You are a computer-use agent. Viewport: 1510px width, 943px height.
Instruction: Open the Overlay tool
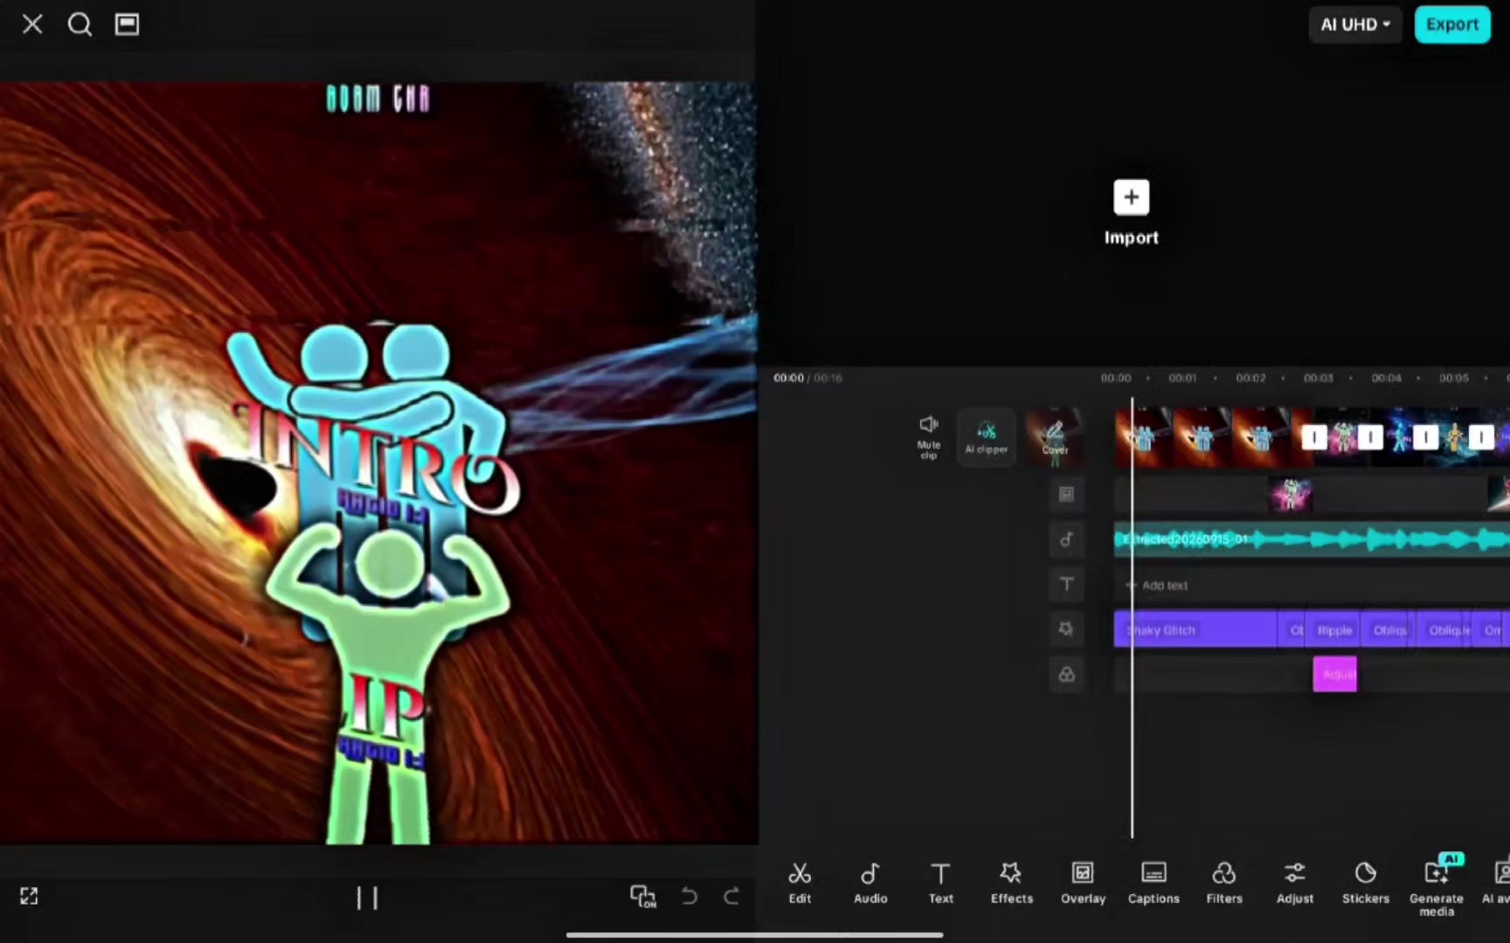pyautogui.click(x=1083, y=883)
